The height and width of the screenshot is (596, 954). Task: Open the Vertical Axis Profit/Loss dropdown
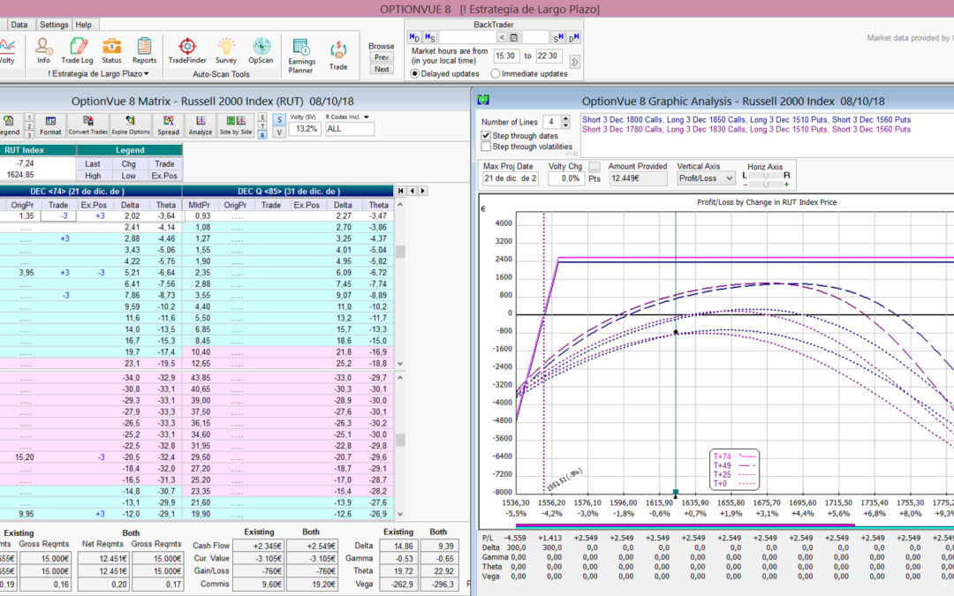(x=706, y=178)
